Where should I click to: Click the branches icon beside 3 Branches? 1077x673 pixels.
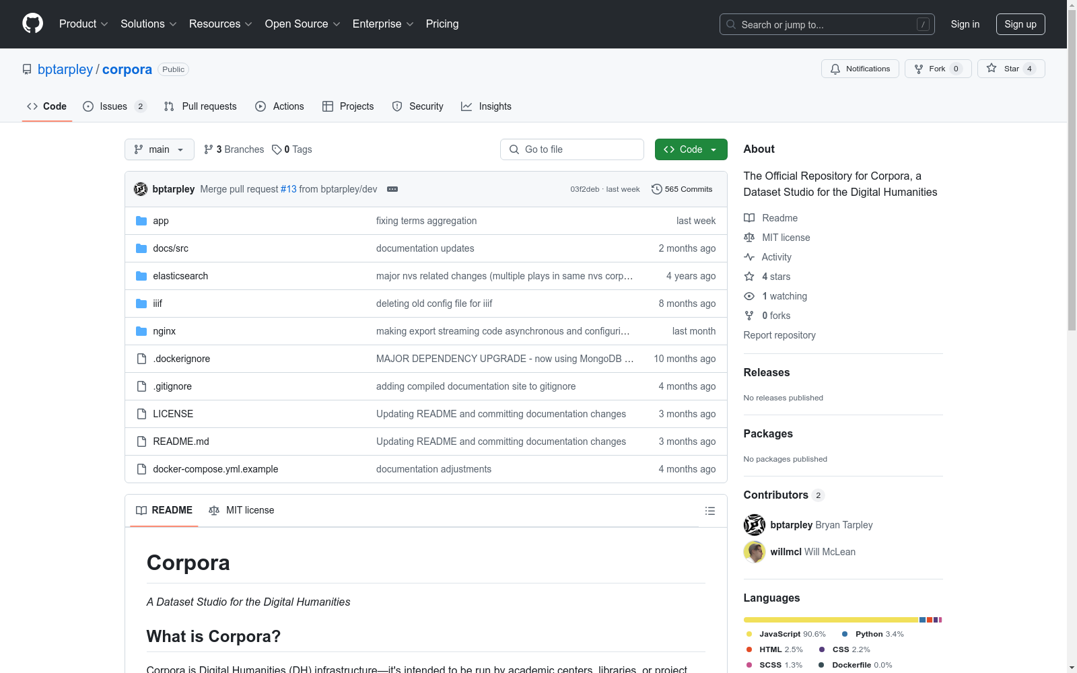click(x=209, y=149)
